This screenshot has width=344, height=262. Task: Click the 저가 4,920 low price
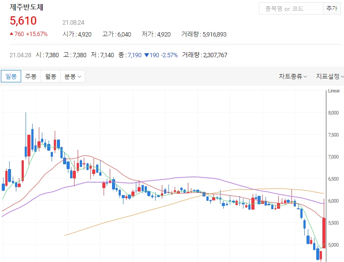point(156,34)
